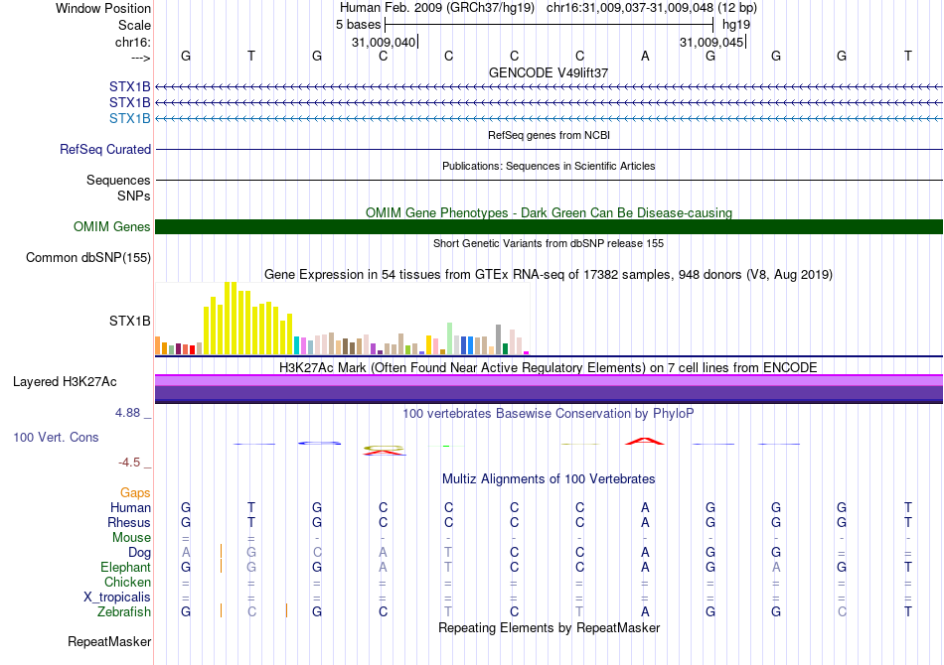Click the gray bar in GTEx chart
The image size is (944, 665).
pos(498,339)
